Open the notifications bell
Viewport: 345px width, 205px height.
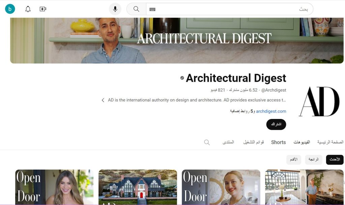coord(28,9)
